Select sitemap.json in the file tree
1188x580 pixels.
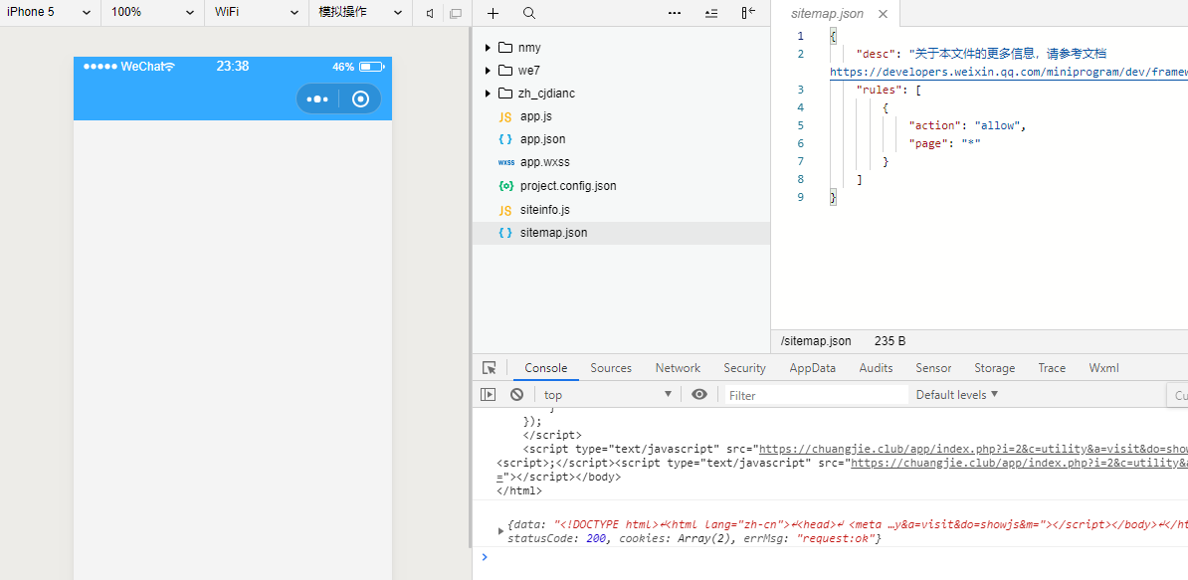coord(621,233)
